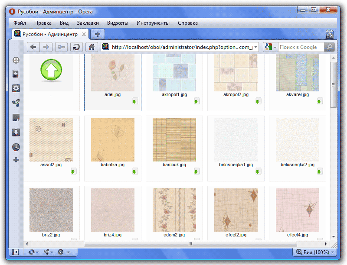Open the History clock panel in sidebar
This screenshot has width=347, height=265.
(16, 147)
